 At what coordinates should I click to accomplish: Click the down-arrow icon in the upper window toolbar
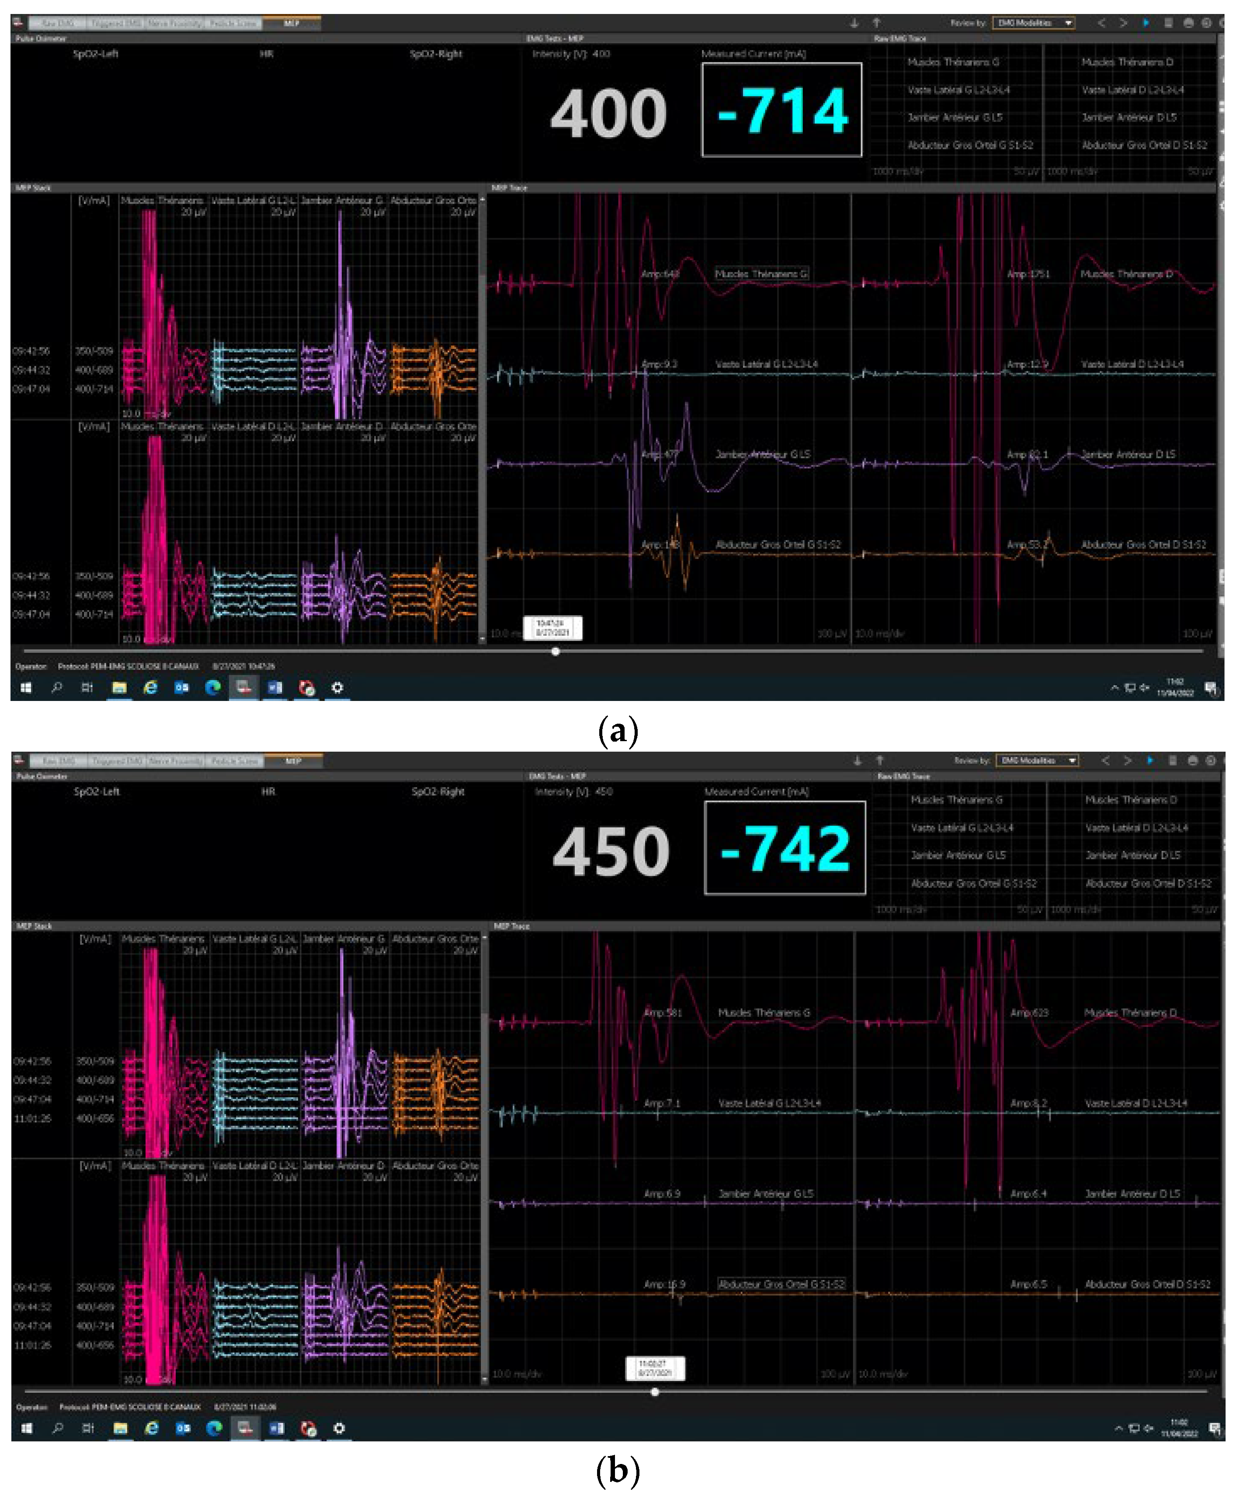[854, 24]
